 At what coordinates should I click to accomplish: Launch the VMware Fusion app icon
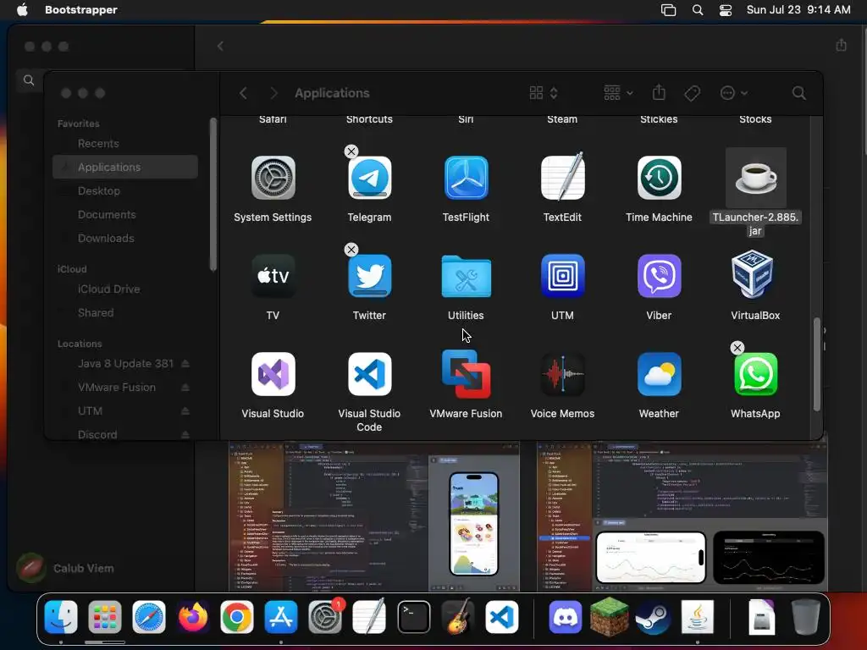pyautogui.click(x=467, y=373)
